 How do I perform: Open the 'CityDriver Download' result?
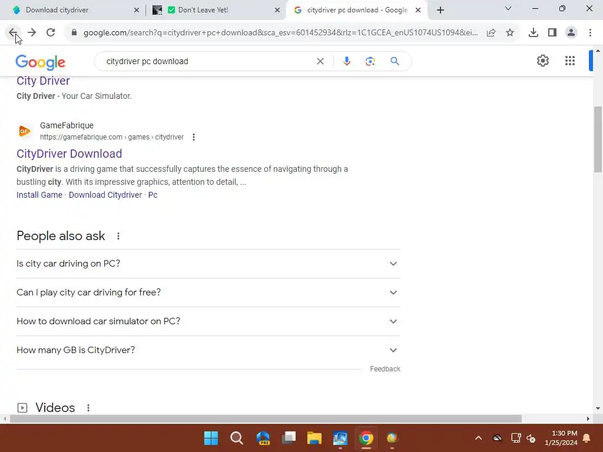(69, 154)
